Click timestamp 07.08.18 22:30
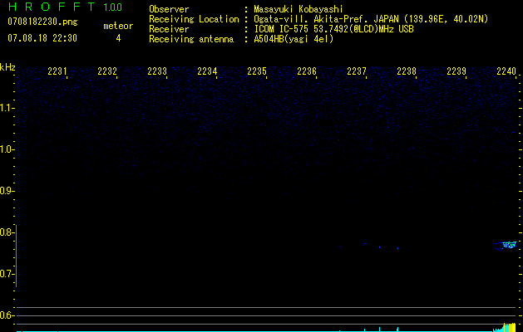This screenshot has width=523, height=332. pos(42,38)
